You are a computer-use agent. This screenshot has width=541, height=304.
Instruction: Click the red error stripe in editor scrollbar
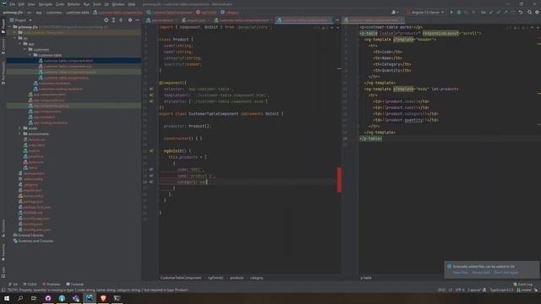click(340, 180)
